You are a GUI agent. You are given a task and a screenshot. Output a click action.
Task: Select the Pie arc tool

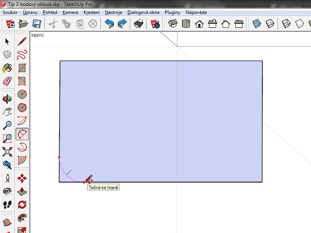[x=23, y=160]
